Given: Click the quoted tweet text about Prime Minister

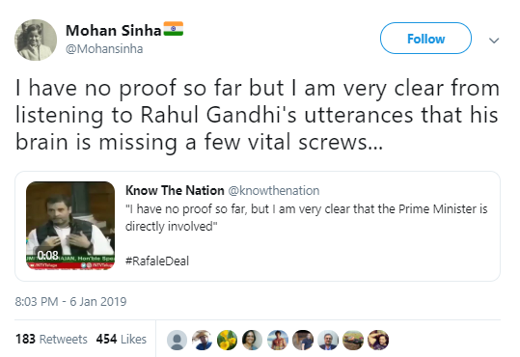Looking at the screenshot, I should [307, 218].
